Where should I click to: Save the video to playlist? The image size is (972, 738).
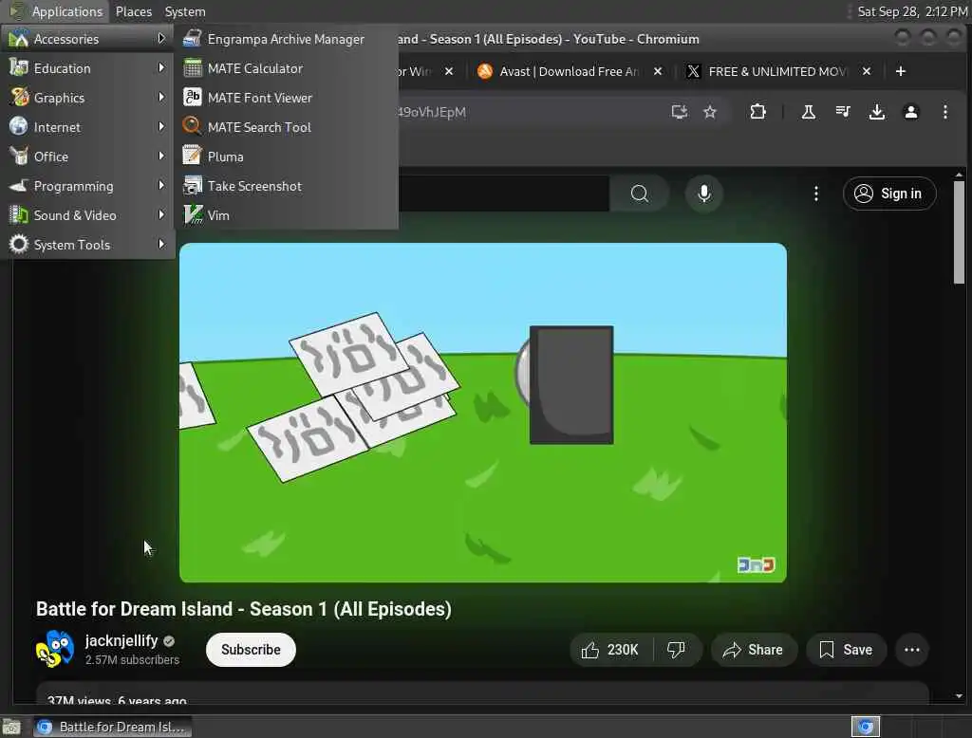[x=846, y=650]
